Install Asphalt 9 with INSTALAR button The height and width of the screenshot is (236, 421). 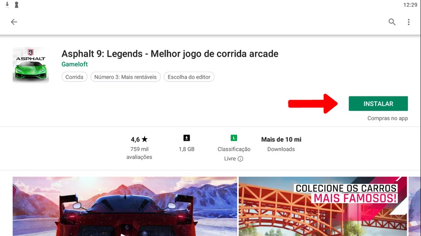378,104
